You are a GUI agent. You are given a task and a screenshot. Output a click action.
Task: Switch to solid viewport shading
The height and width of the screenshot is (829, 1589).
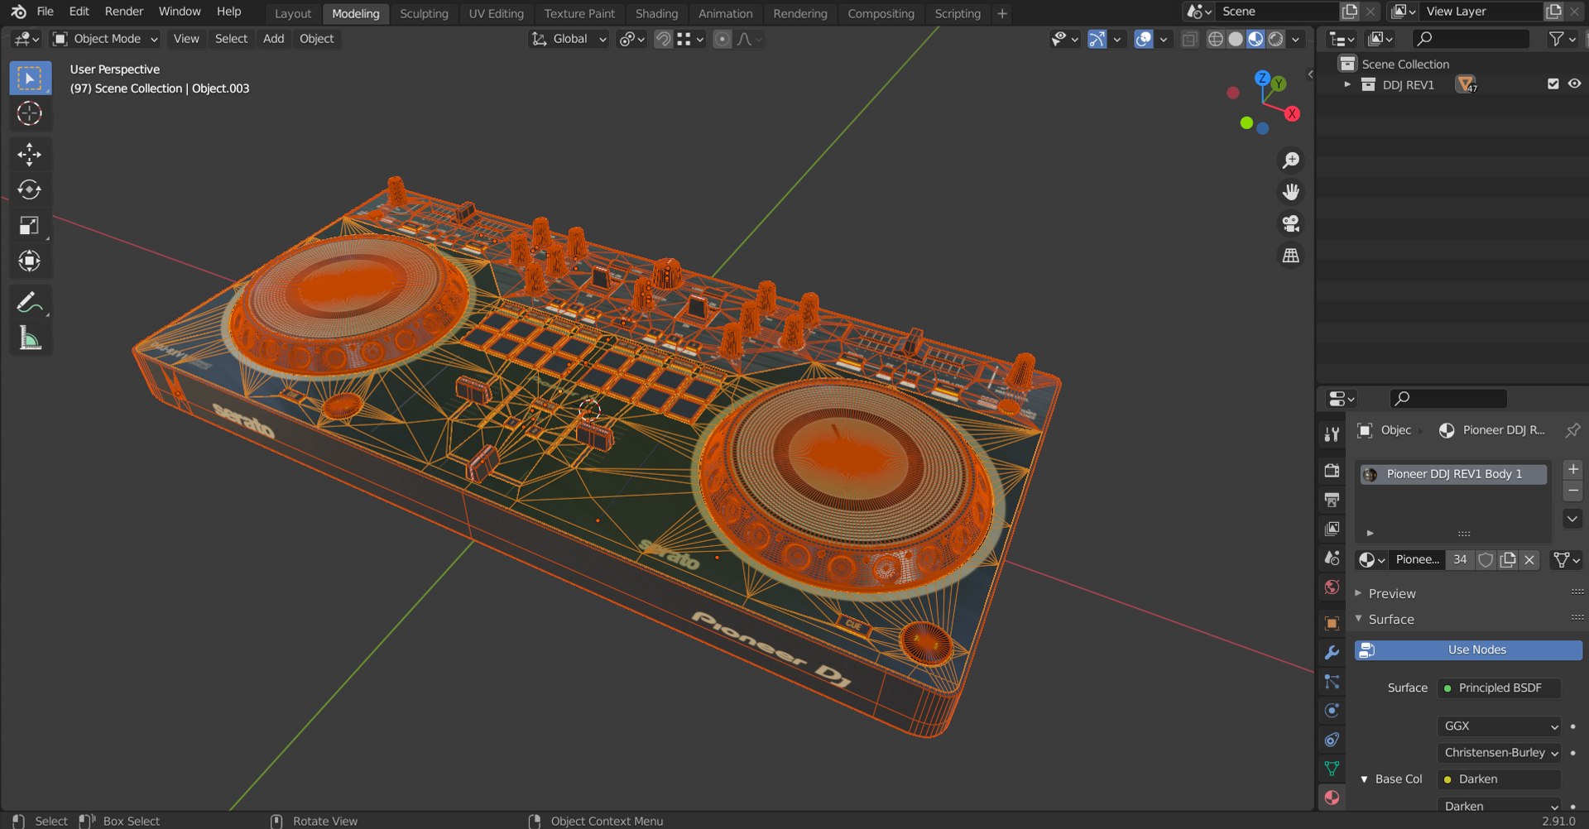1236,39
